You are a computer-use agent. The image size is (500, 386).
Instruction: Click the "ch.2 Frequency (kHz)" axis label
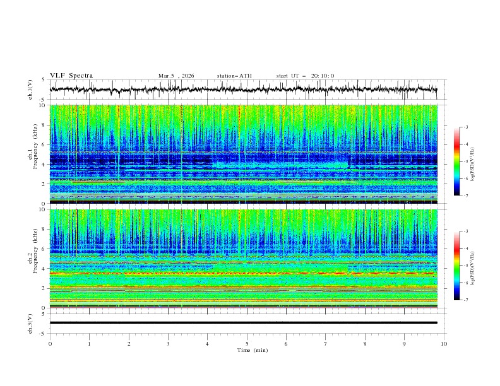[x=33, y=251]
